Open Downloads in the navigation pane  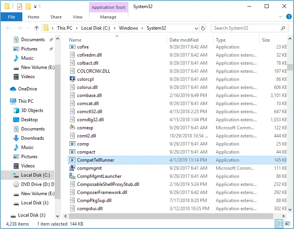33,138
